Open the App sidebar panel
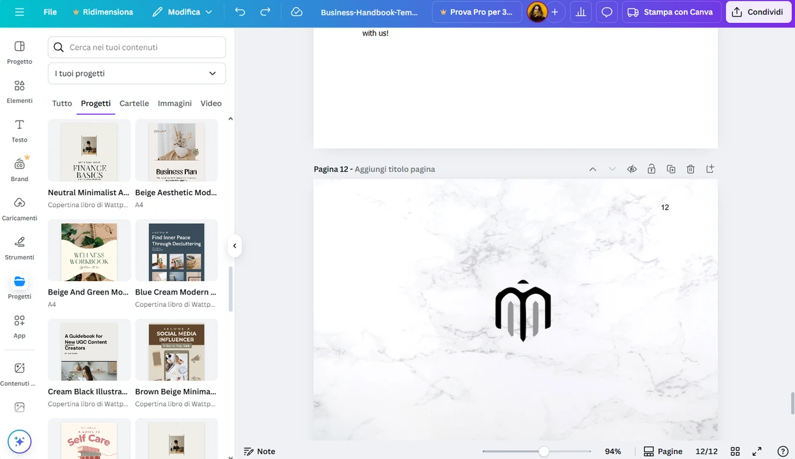 (x=20, y=326)
